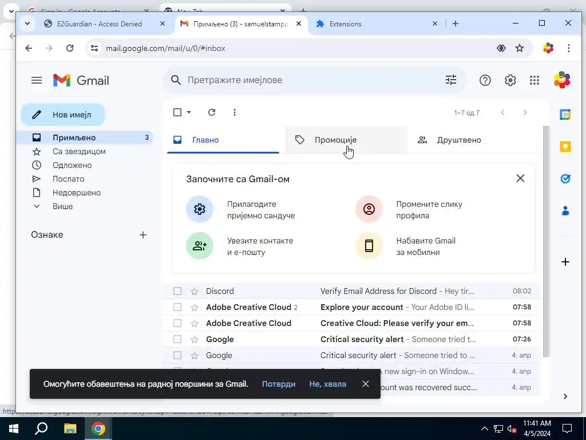The width and height of the screenshot is (586, 440).
Task: Open the Windows Start menu
Action: [14, 429]
